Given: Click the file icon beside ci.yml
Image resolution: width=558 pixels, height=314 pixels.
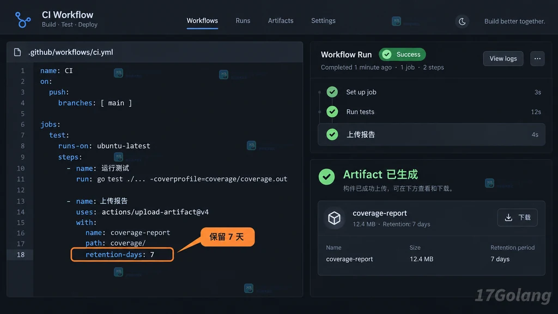Looking at the screenshot, I should point(17,52).
